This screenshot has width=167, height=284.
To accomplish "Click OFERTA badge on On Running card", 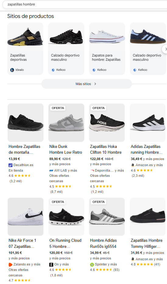I will tap(58, 202).
